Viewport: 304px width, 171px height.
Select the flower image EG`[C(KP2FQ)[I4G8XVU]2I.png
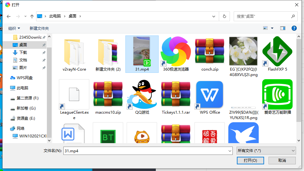(243, 57)
